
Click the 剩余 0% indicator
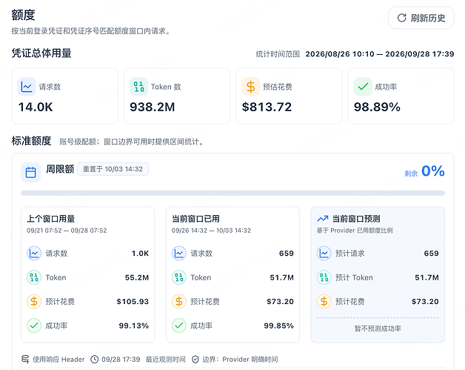[425, 171]
